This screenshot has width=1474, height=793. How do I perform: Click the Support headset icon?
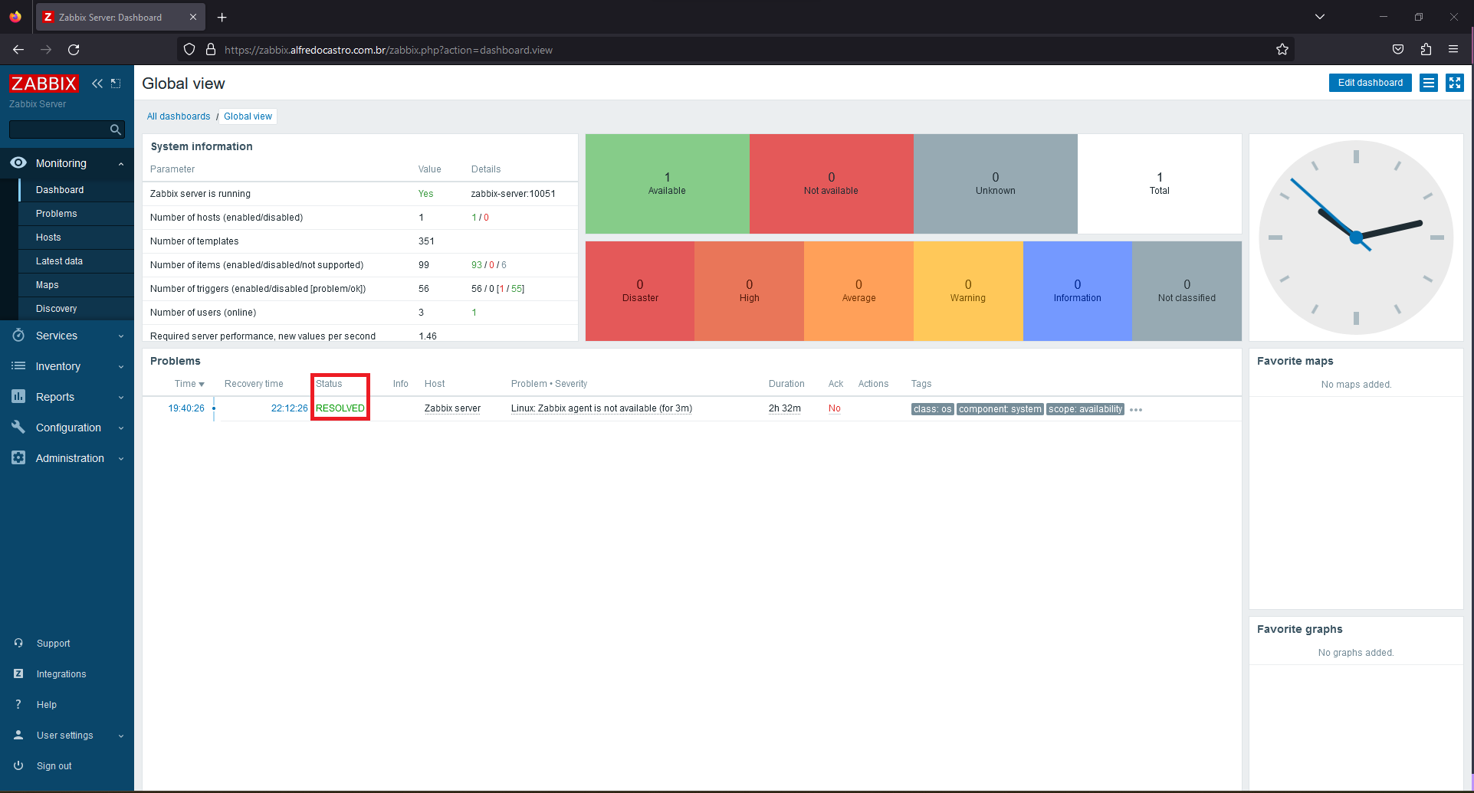tap(18, 644)
